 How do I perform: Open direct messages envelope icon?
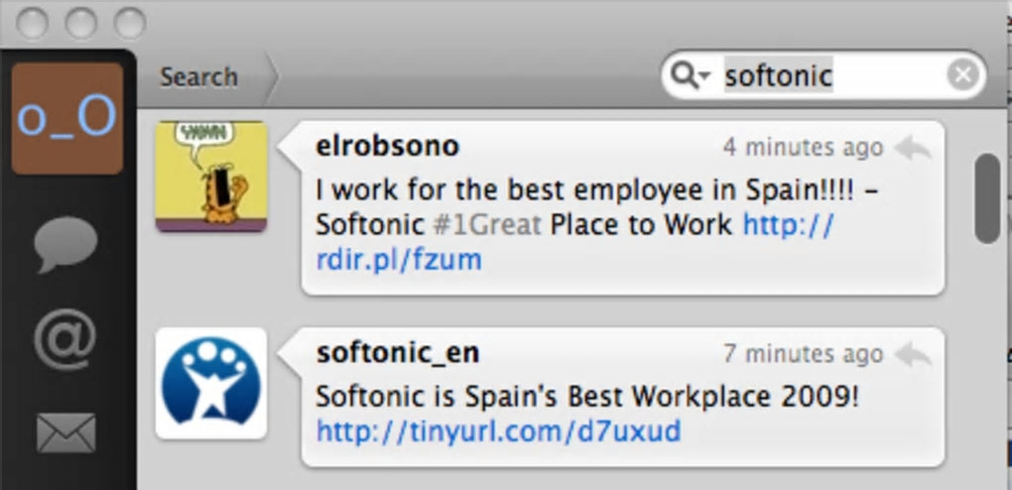point(66,432)
